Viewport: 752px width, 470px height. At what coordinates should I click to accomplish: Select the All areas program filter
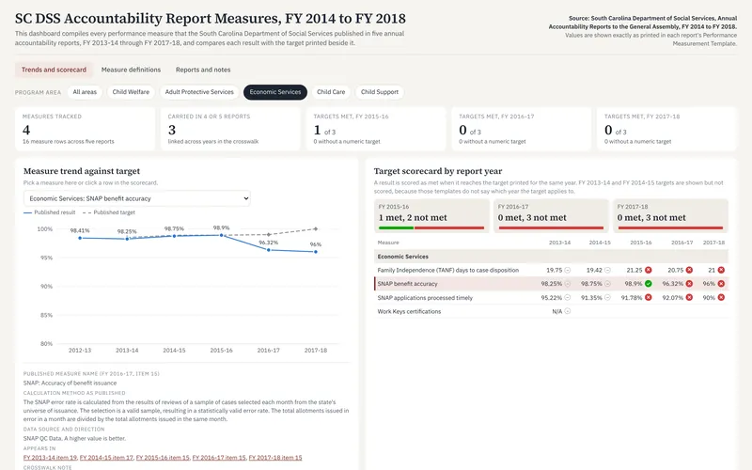(85, 92)
